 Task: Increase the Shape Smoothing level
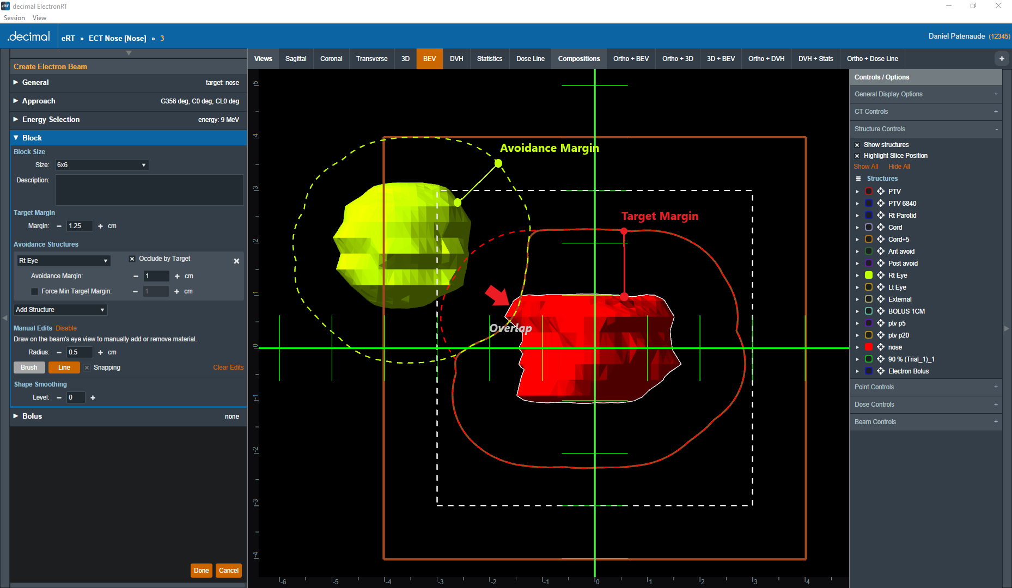coord(93,398)
